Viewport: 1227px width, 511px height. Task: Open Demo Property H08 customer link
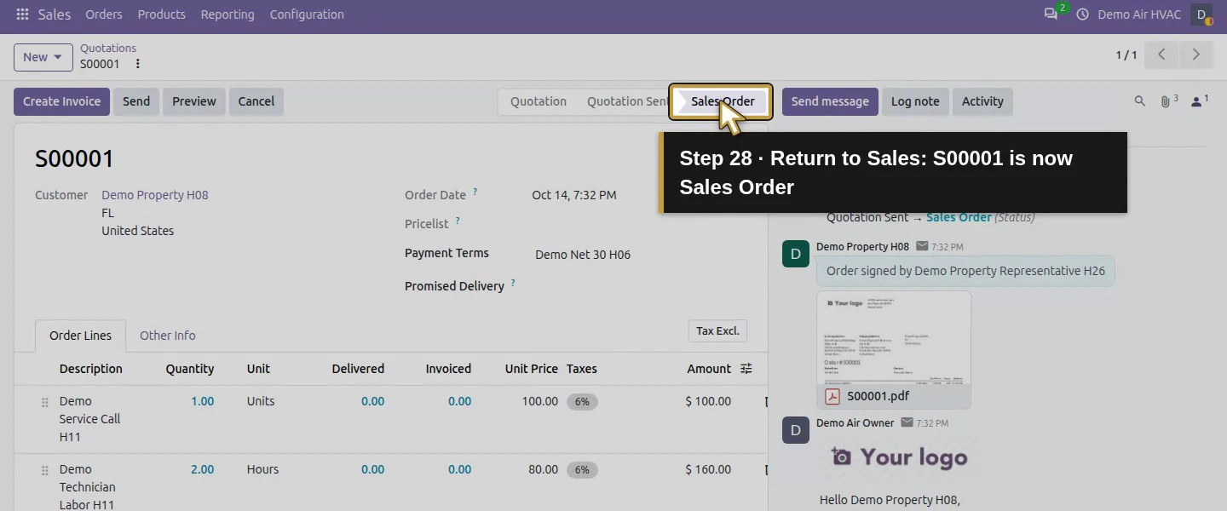(x=155, y=195)
